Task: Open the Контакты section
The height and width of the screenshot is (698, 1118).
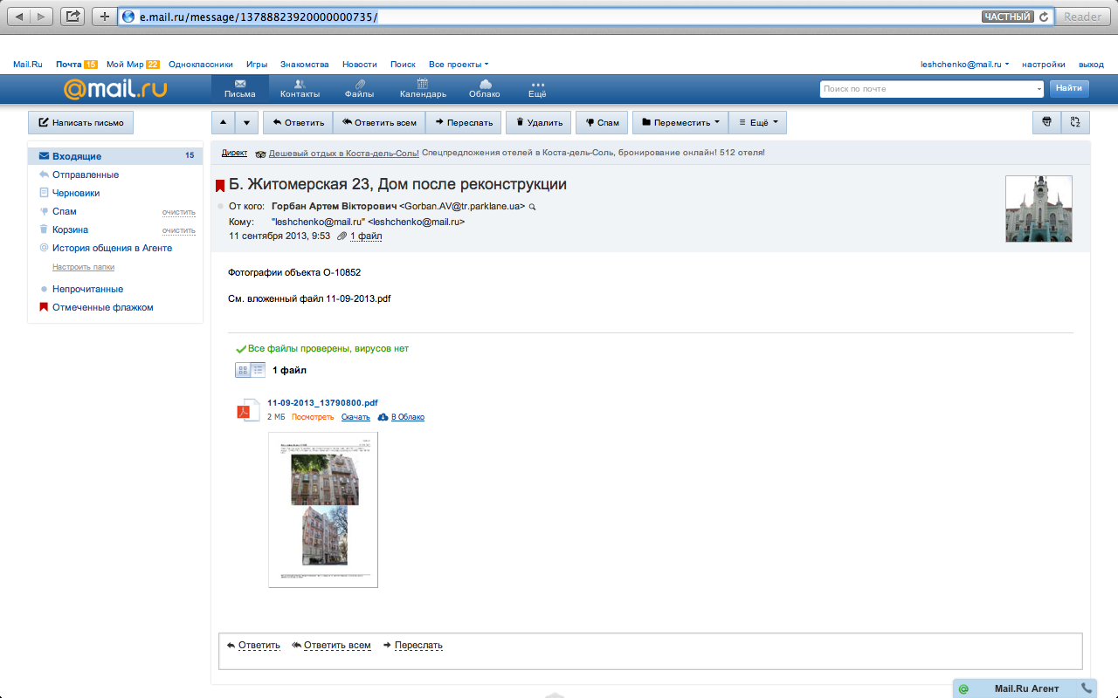Action: click(300, 88)
